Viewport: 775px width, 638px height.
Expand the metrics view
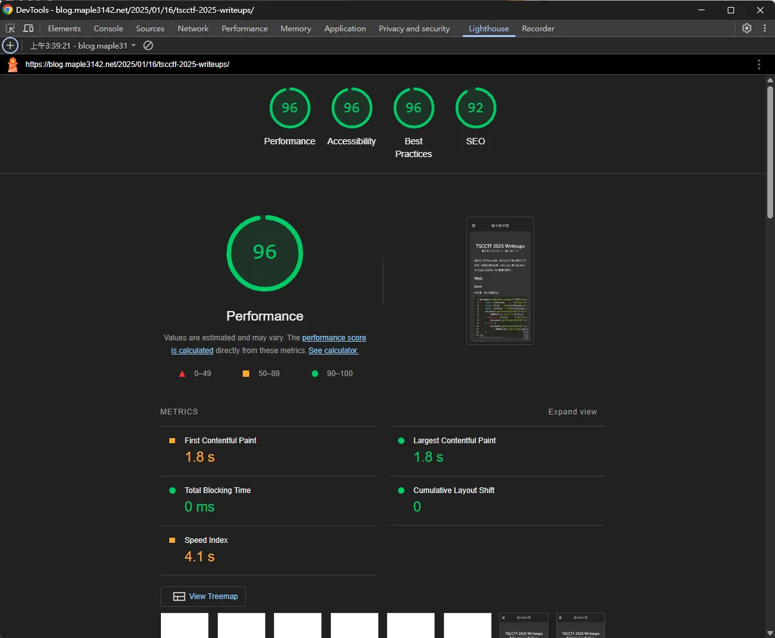tap(572, 412)
